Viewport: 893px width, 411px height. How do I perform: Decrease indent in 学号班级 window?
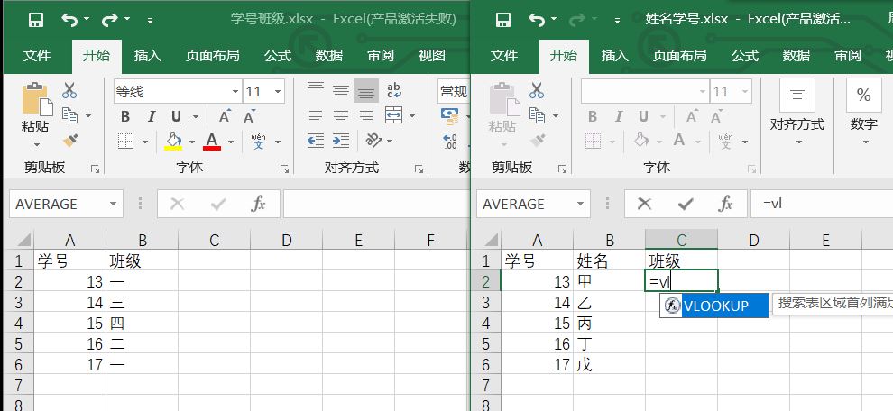click(315, 140)
